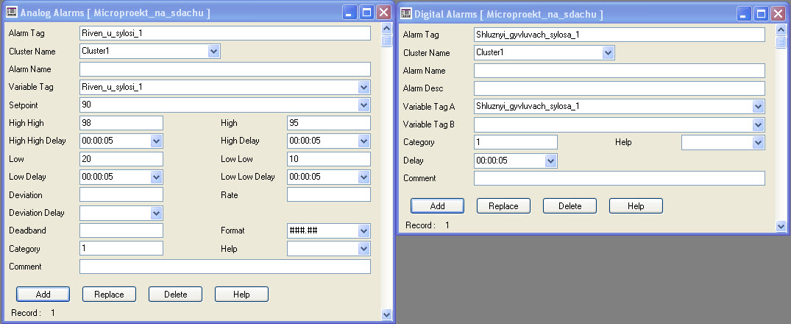Viewport: 791px width, 324px height.
Task: Open Cluster Name dropdown in Digital Alarms
Action: click(x=609, y=52)
